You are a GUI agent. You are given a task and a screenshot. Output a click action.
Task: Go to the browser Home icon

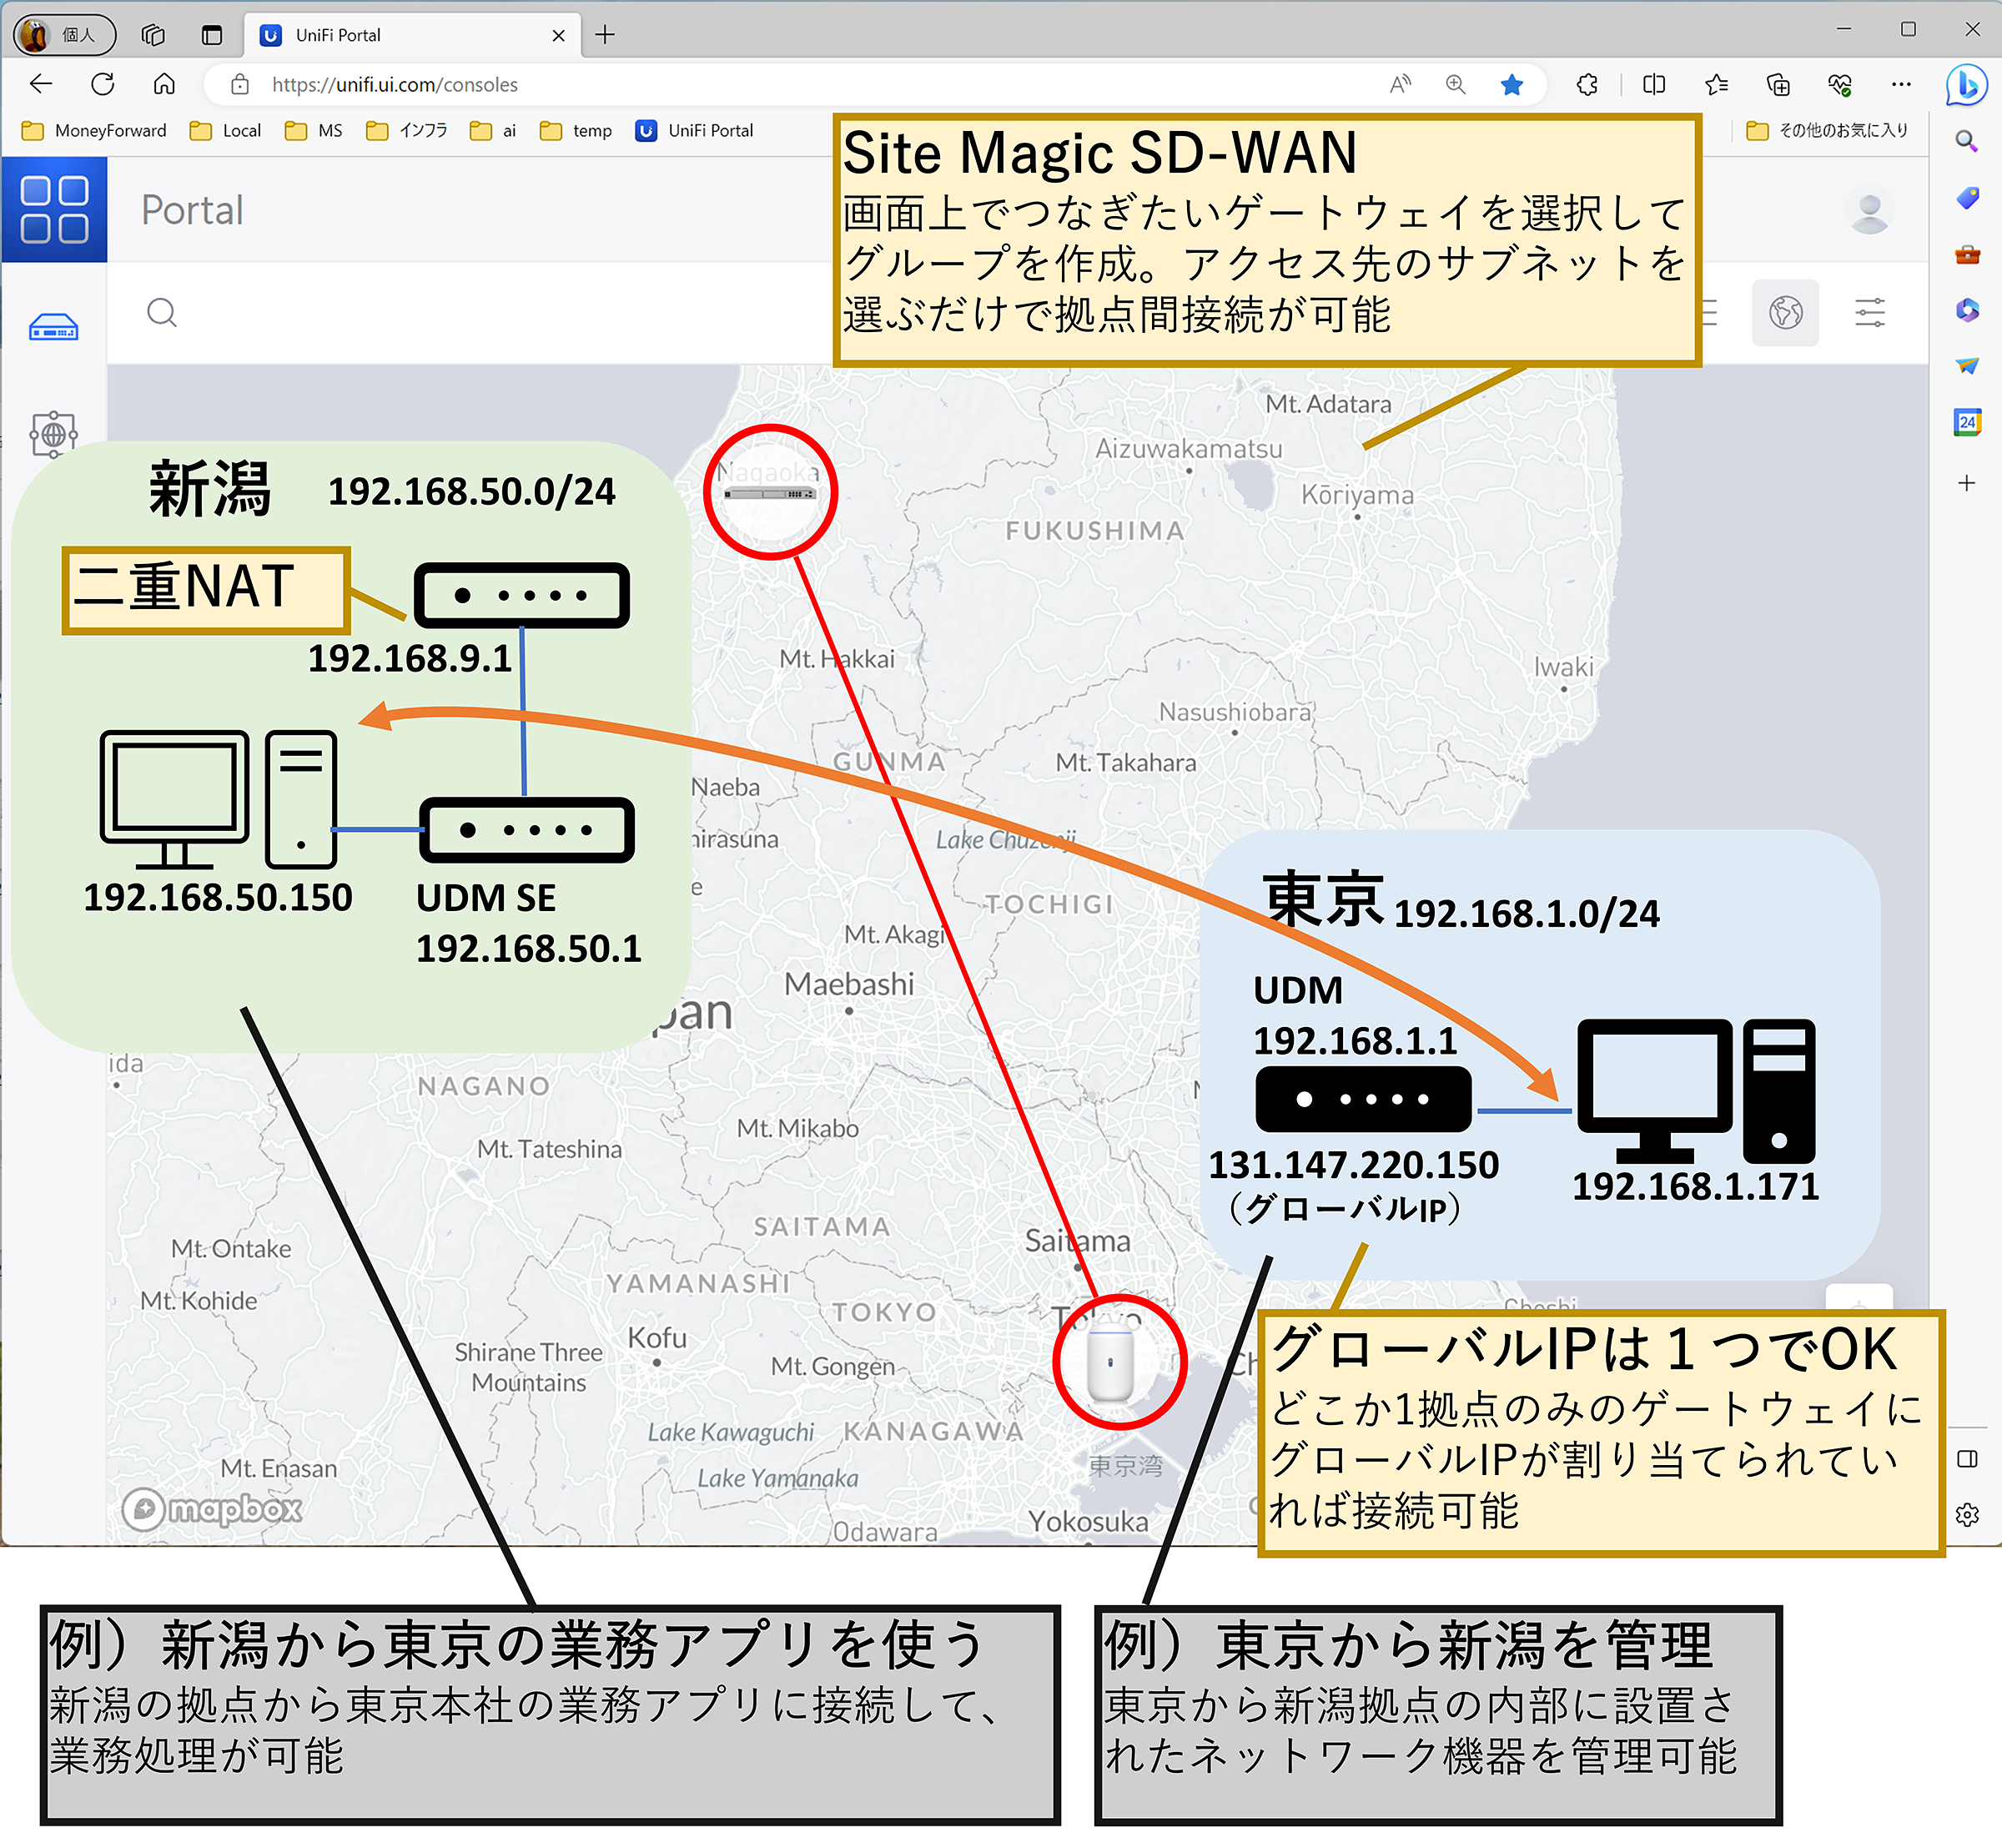(164, 84)
